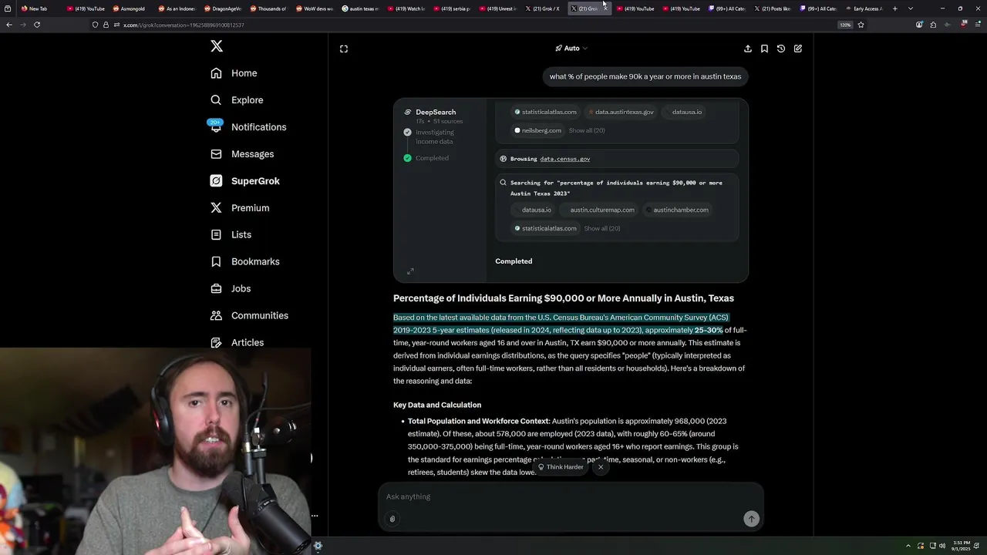Expand the DeepSearch panel to fullscreen

click(410, 271)
